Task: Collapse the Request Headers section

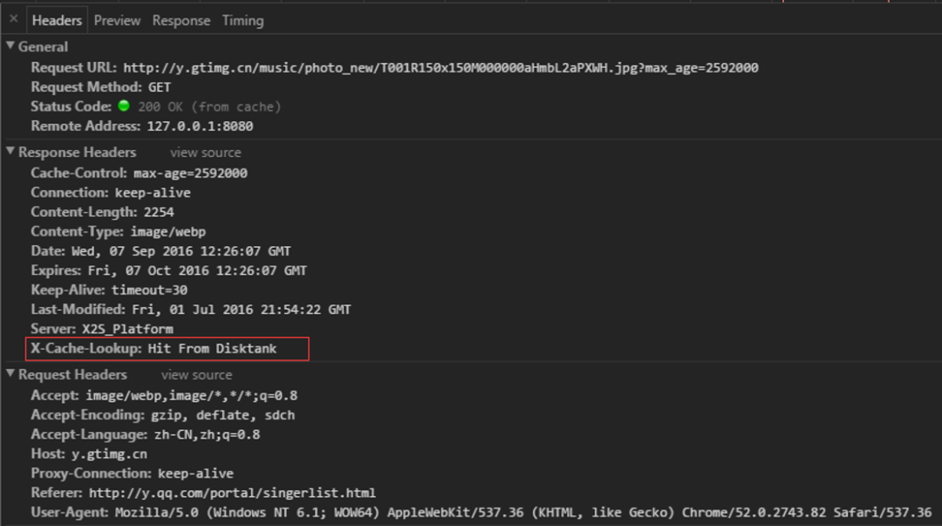Action: [10, 374]
